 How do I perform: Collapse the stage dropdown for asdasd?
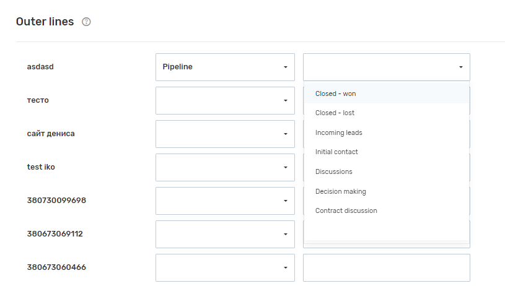coord(386,67)
